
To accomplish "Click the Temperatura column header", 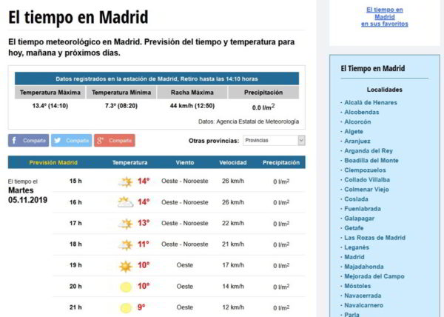I will (x=129, y=163).
